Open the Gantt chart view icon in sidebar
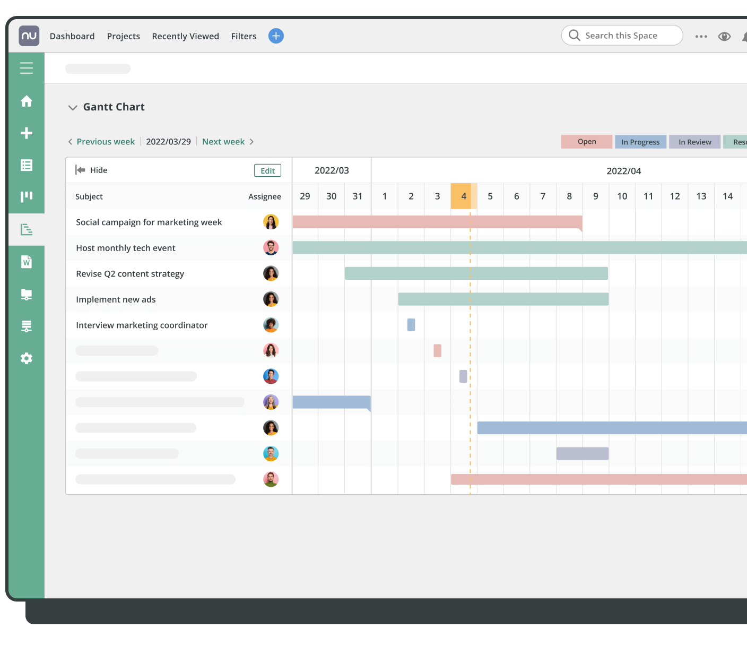The image size is (747, 654). point(27,229)
